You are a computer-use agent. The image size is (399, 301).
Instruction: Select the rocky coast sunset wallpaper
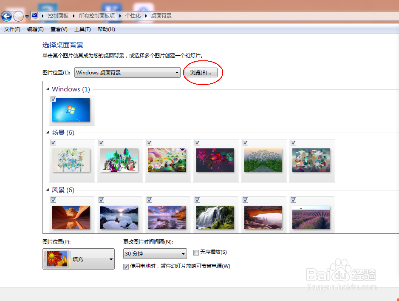coord(167,218)
